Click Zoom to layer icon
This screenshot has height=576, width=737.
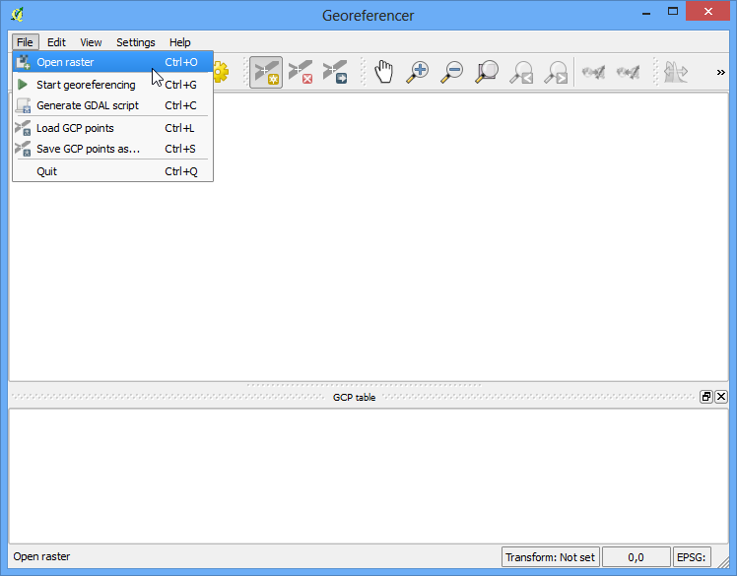pos(487,72)
